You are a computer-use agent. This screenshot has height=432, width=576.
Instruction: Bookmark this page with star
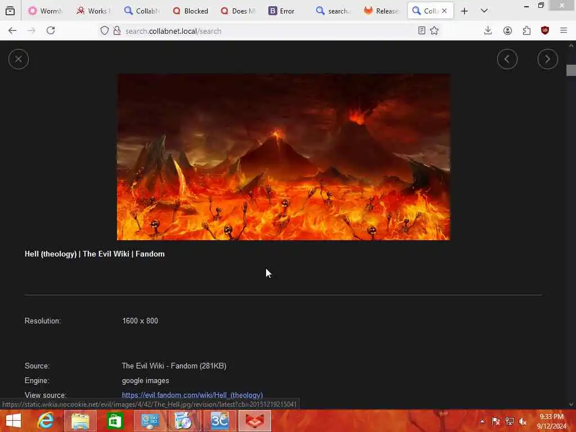(434, 31)
